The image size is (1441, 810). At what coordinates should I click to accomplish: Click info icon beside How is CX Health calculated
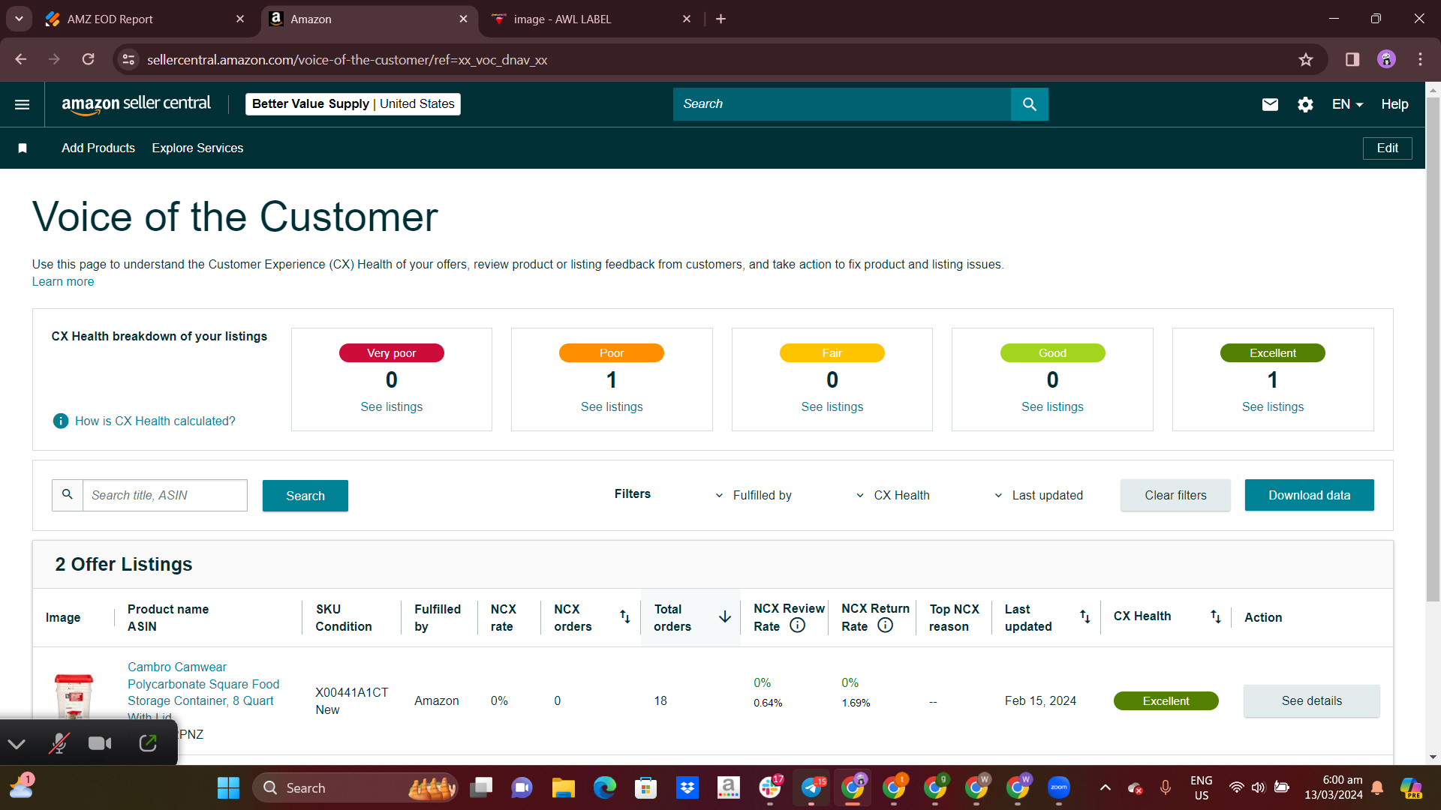click(61, 421)
